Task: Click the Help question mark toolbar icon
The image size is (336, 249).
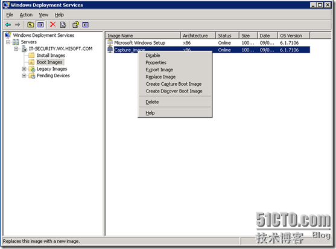Action: click(x=75, y=25)
